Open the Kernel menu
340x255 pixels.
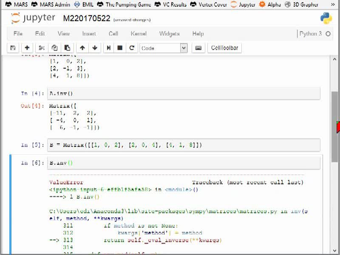139,34
